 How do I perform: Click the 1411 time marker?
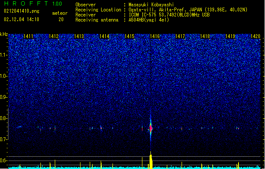click(28, 36)
